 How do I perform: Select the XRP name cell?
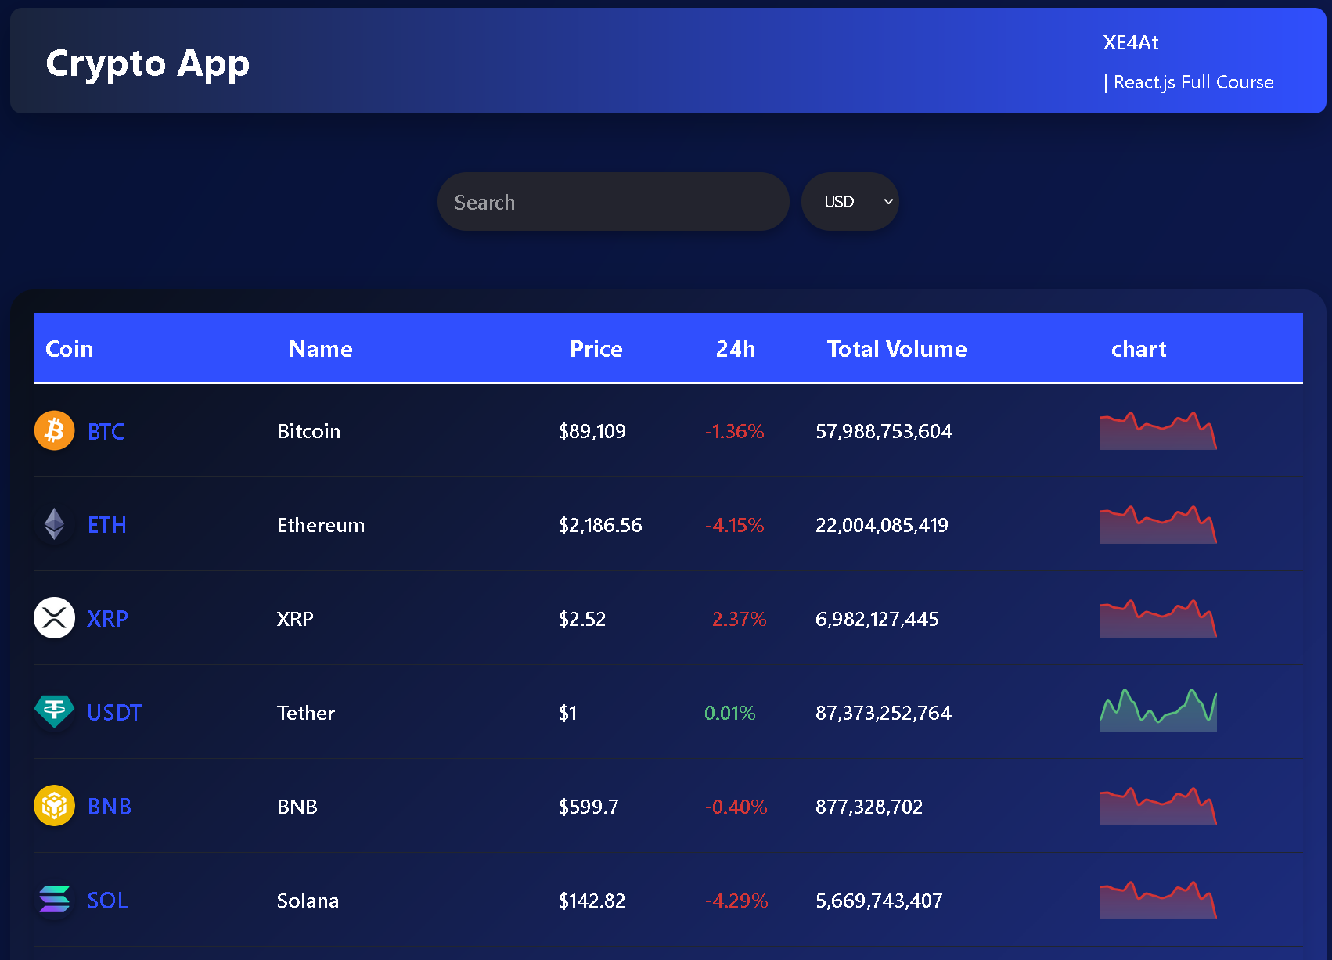tap(295, 619)
